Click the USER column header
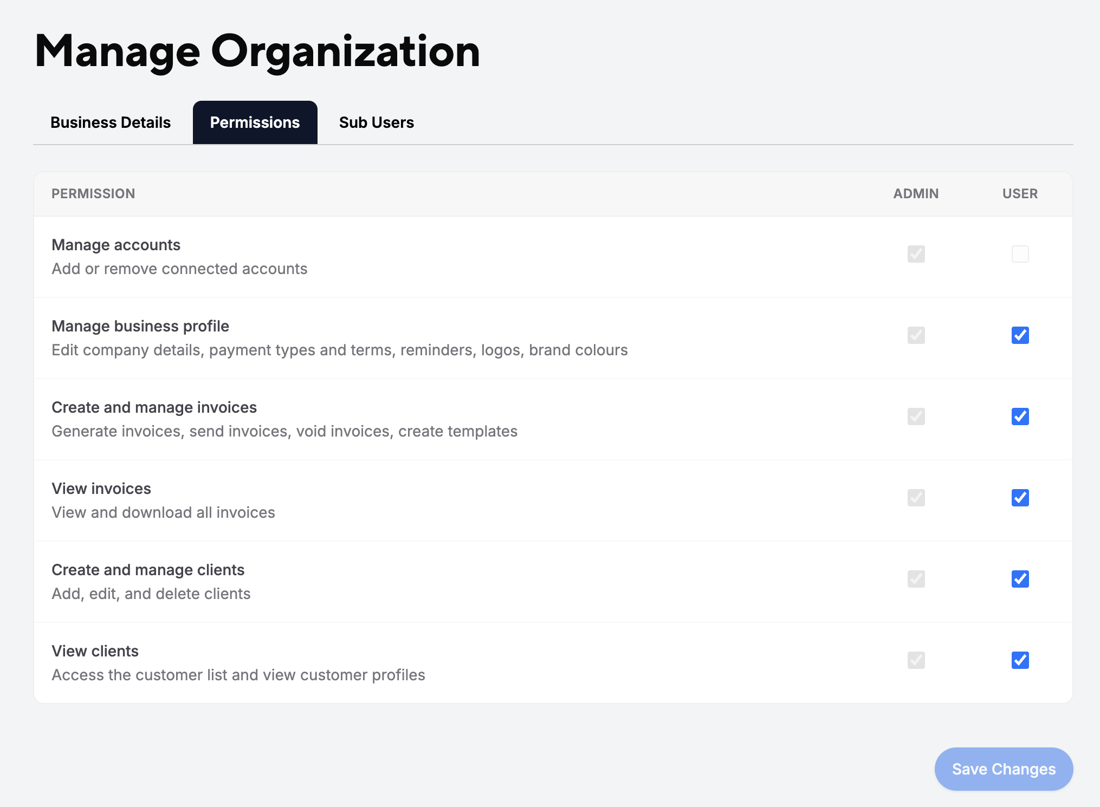 (x=1020, y=194)
